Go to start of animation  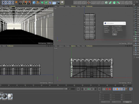coord(78,89)
